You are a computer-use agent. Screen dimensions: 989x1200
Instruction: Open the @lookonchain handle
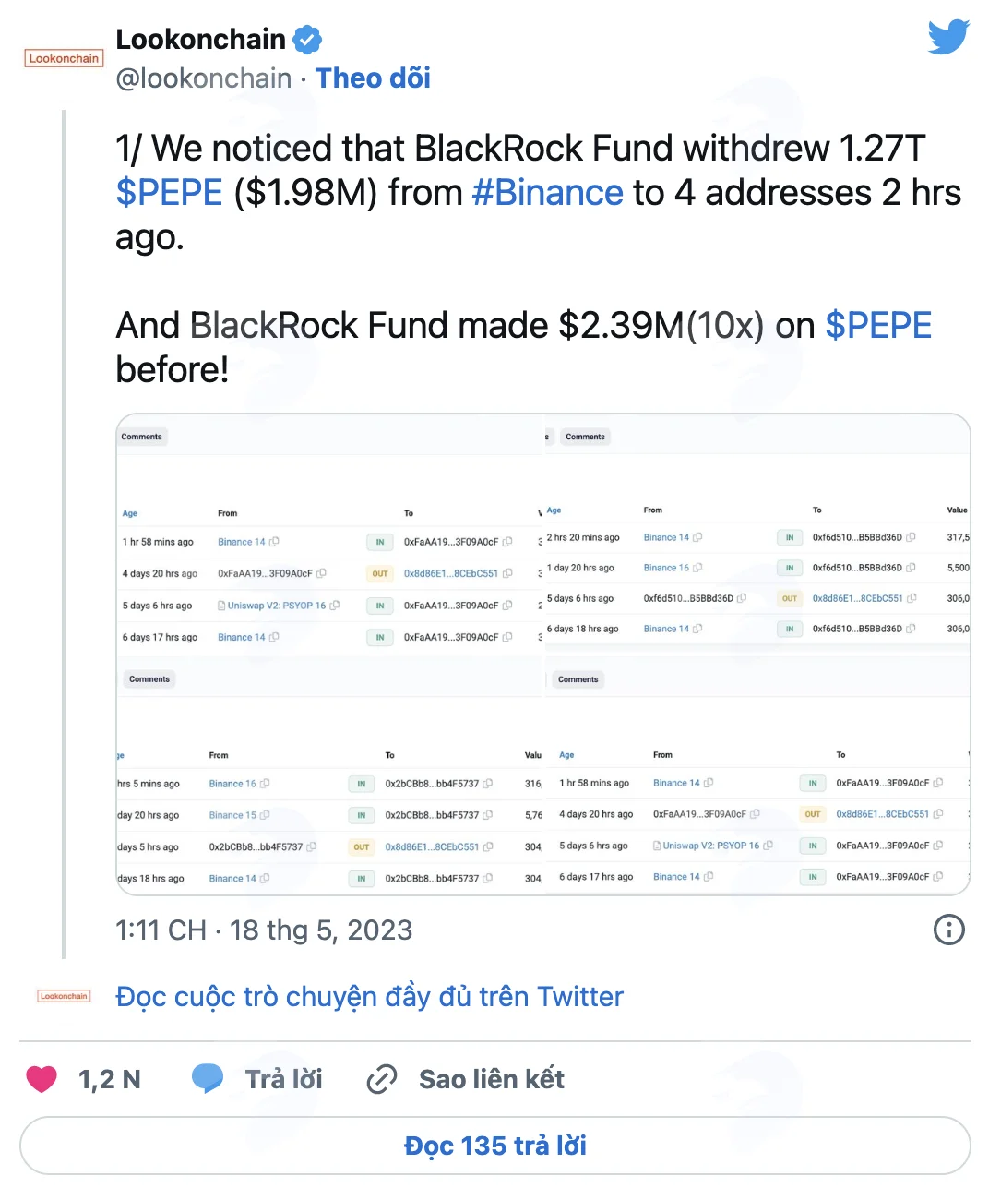203,78
